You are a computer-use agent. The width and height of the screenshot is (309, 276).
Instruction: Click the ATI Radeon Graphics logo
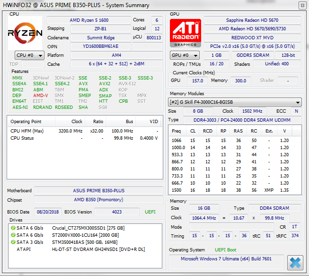(x=185, y=33)
